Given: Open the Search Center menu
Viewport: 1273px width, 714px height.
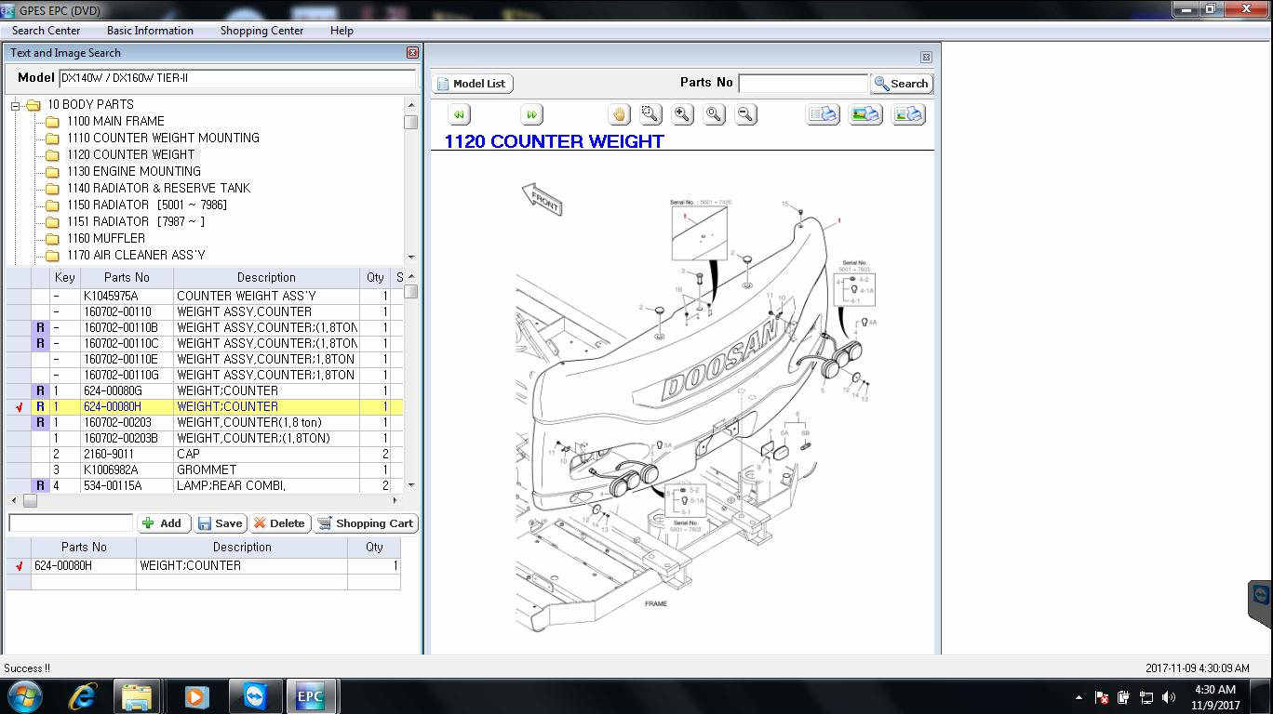Looking at the screenshot, I should click(x=47, y=31).
